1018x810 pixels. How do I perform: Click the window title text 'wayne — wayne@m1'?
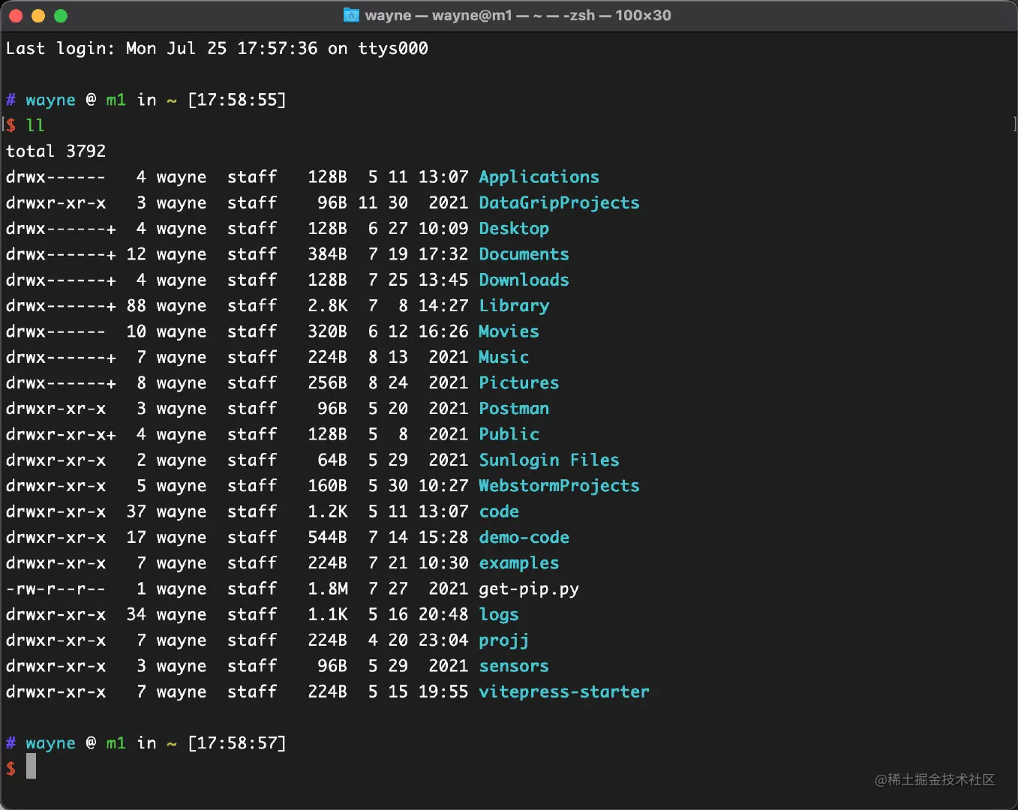point(439,15)
